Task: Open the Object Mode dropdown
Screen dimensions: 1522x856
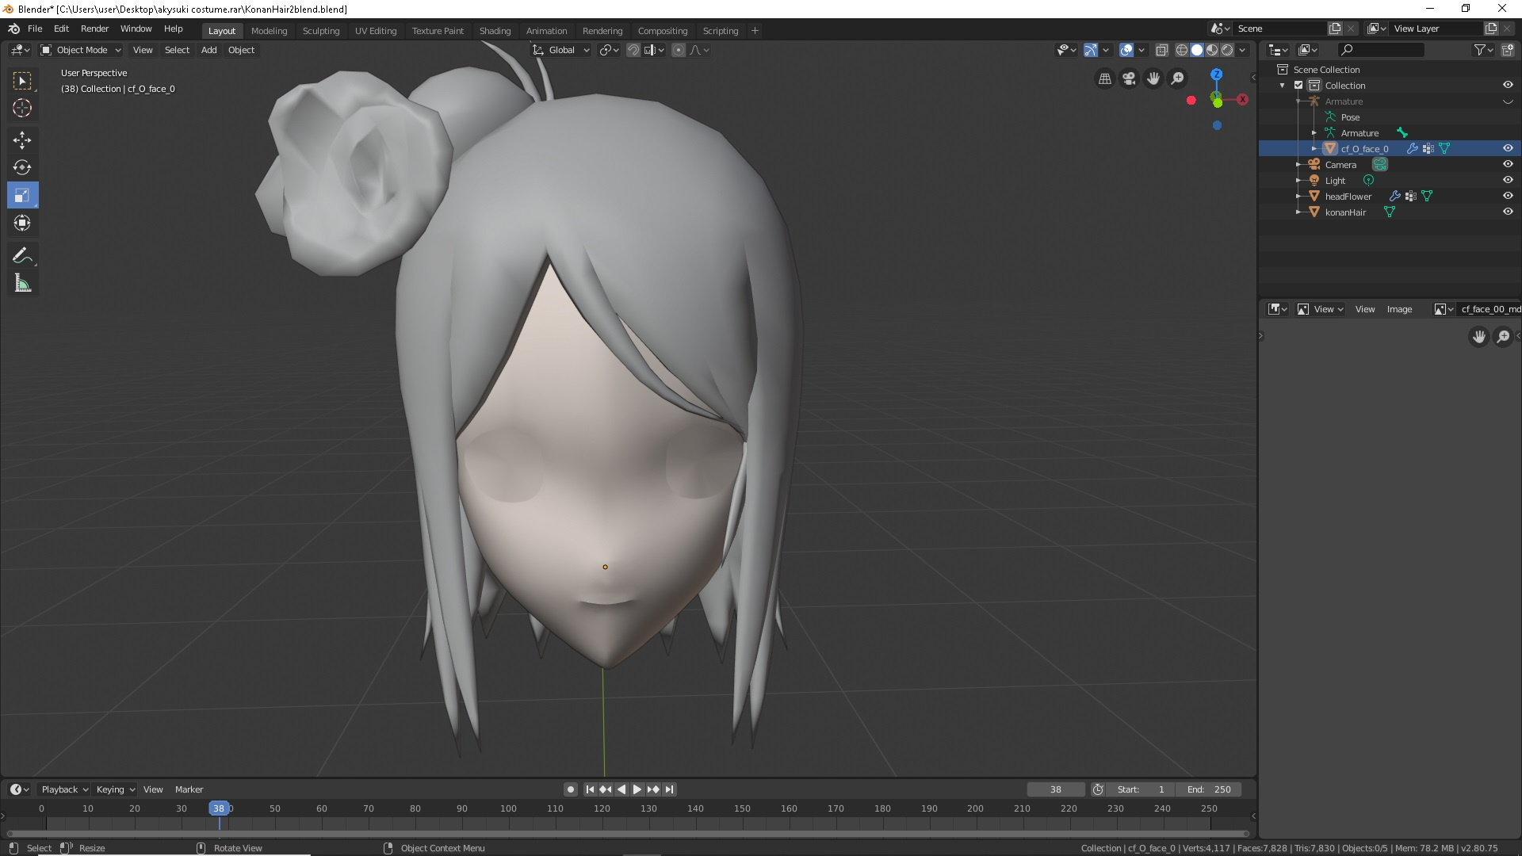Action: click(81, 50)
